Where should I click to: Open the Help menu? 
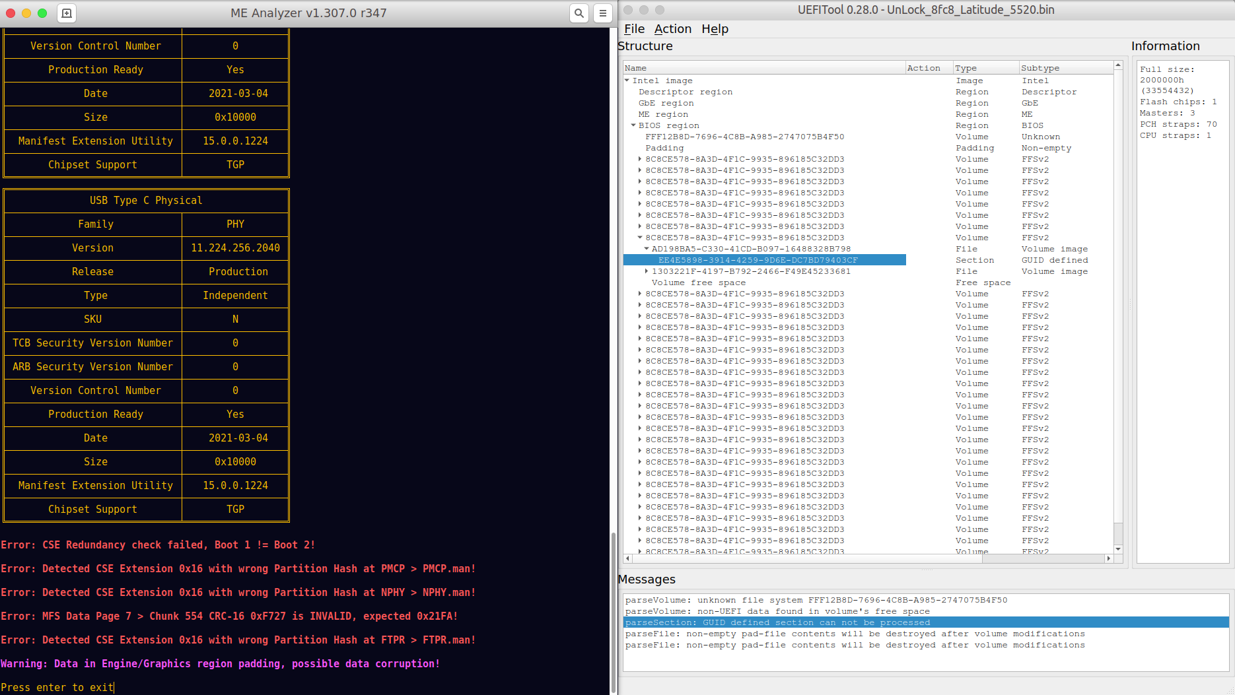[x=715, y=29]
